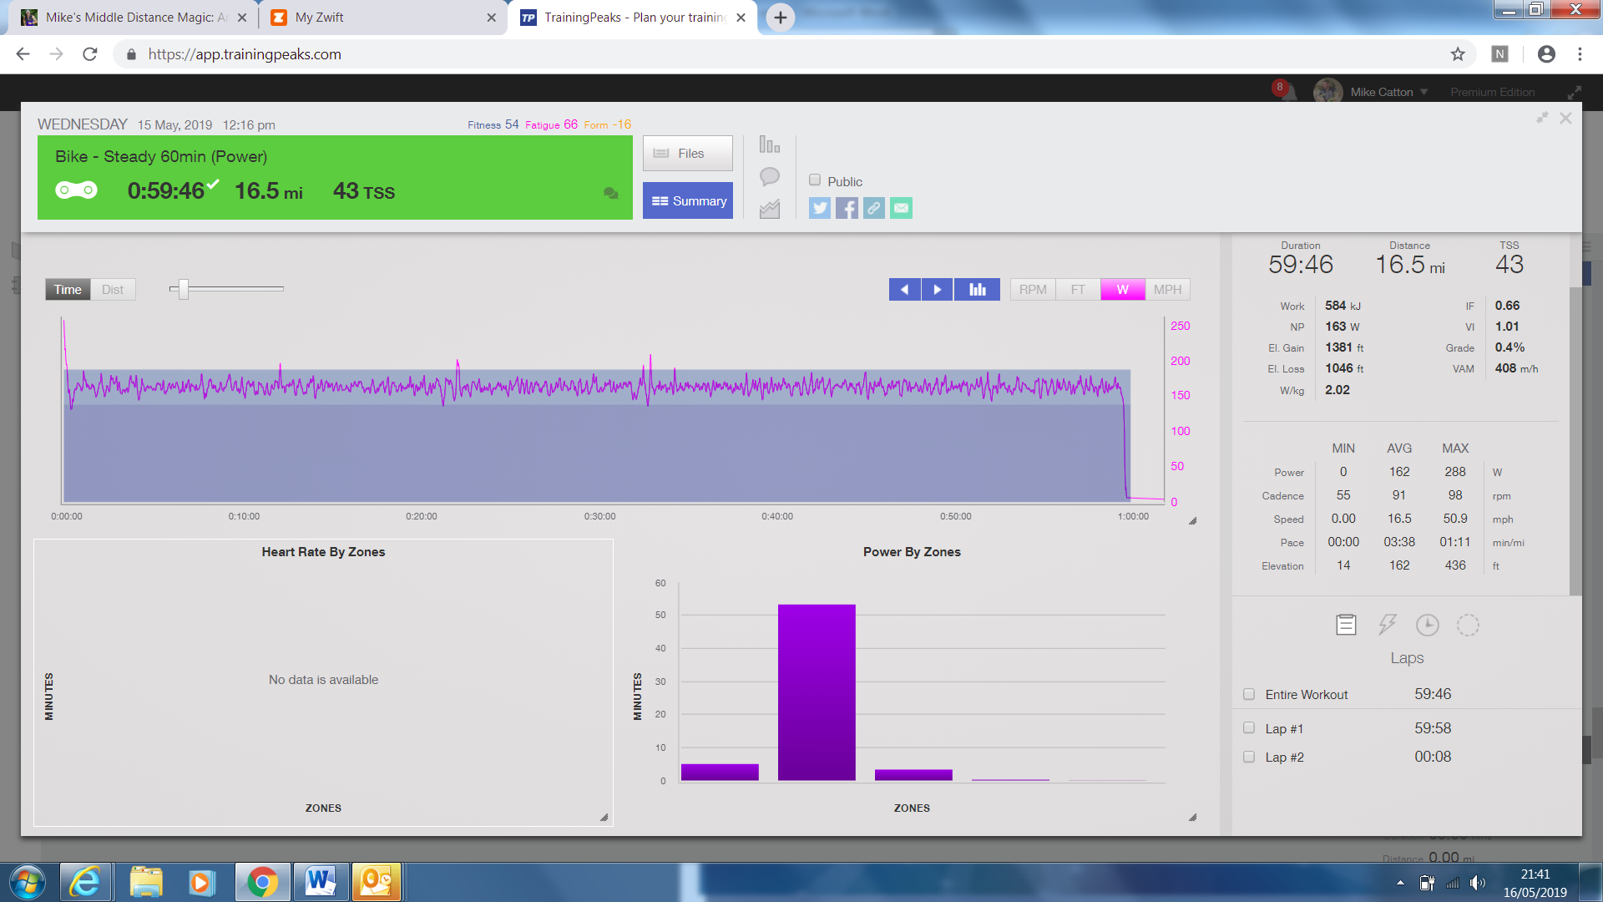This screenshot has height=902, width=1603.
Task: Switch graph axis to Dist
Action: (x=113, y=290)
